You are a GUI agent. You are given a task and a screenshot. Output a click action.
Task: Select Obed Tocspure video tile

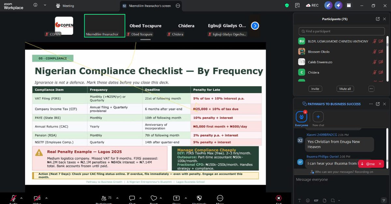145,26
